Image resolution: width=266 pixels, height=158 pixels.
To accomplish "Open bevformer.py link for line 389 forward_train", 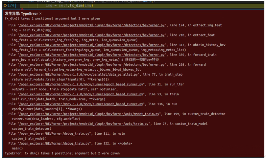I will click(93, 55).
